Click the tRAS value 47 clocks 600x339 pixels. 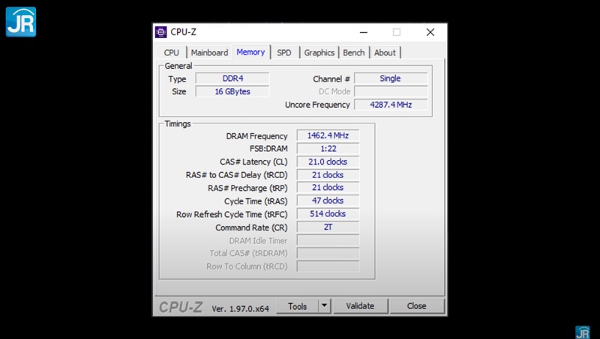click(x=328, y=201)
